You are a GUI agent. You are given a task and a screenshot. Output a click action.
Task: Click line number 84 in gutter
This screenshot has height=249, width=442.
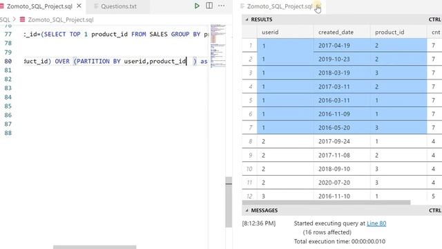coord(8,97)
